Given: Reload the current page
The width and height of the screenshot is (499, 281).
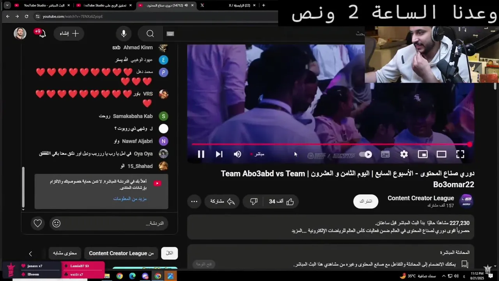Looking at the screenshot, I should click(26, 16).
